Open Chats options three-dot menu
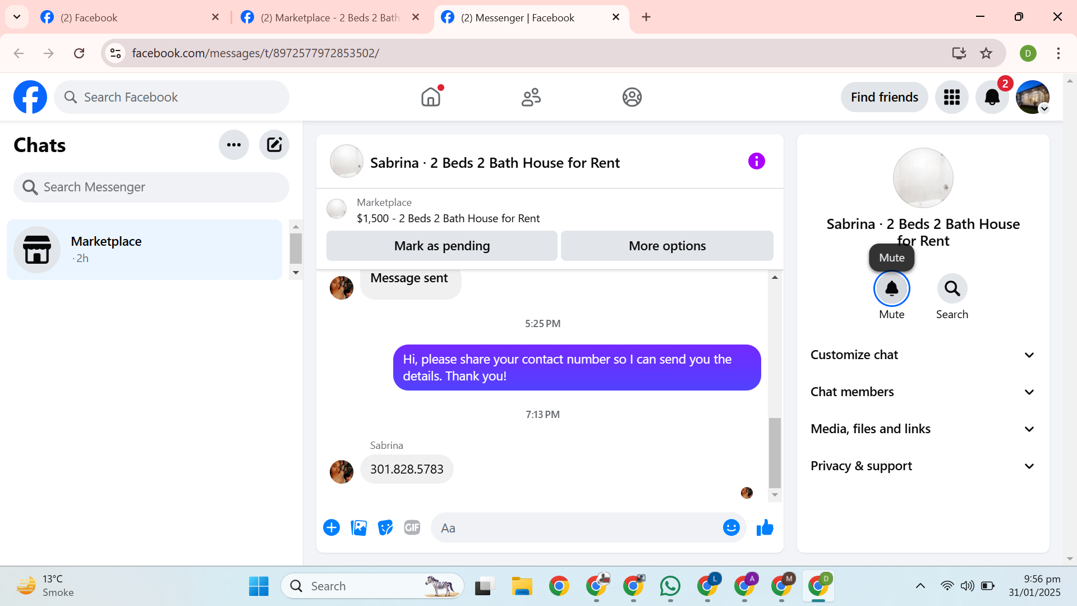The image size is (1077, 606). point(234,145)
